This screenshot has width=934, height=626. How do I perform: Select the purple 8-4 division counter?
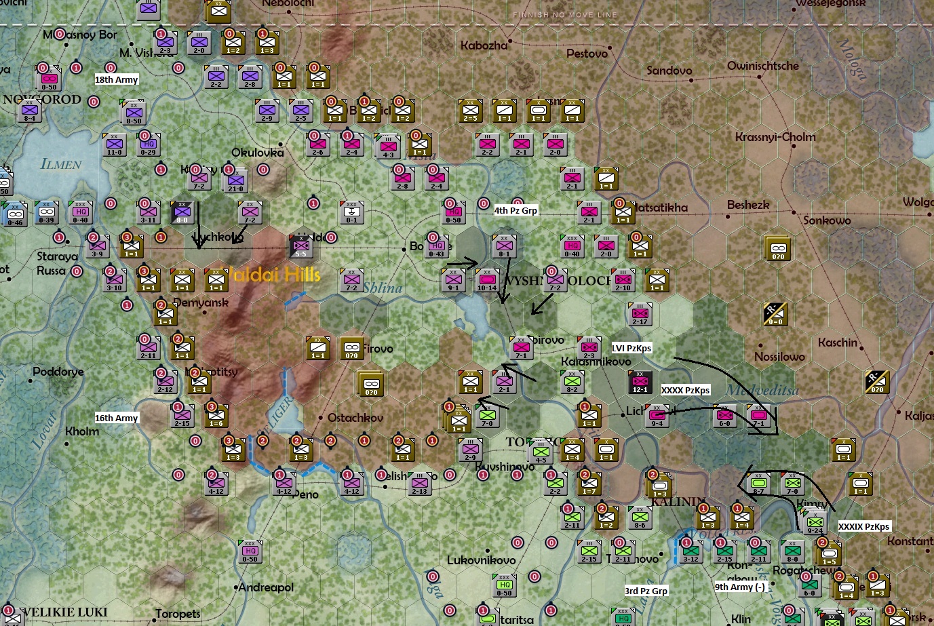(29, 111)
